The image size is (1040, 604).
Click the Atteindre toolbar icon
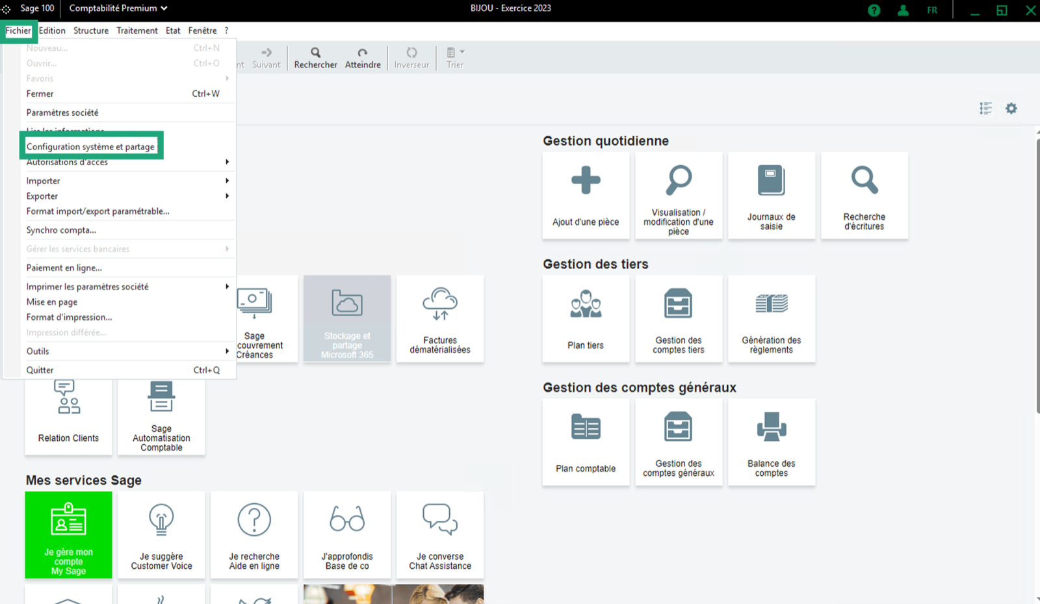363,58
